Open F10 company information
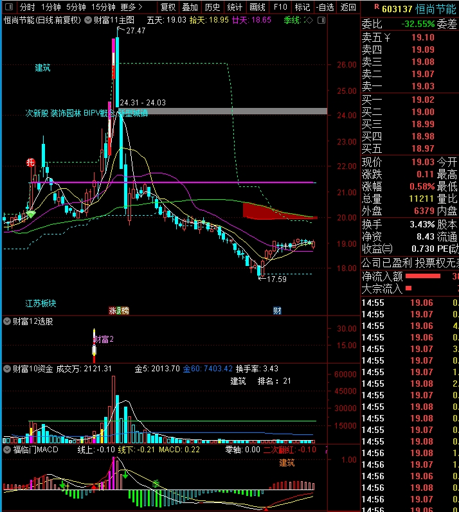Screen dimensions: 459x512 pyautogui.click(x=280, y=7)
